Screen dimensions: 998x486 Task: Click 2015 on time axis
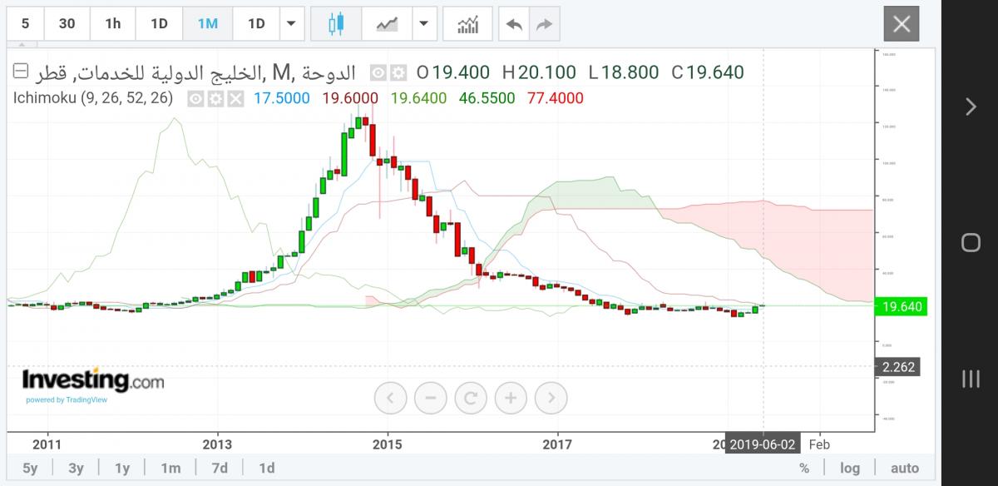388,444
